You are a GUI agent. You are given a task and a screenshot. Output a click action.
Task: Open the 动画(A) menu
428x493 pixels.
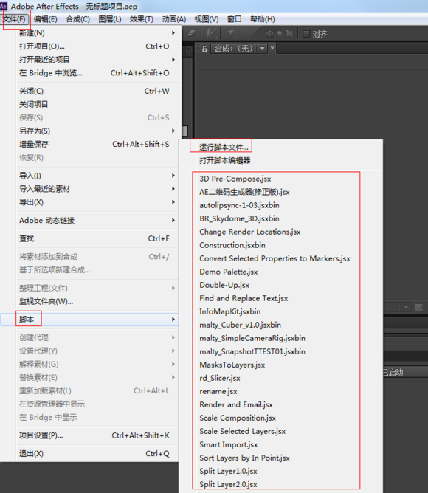[x=174, y=19]
